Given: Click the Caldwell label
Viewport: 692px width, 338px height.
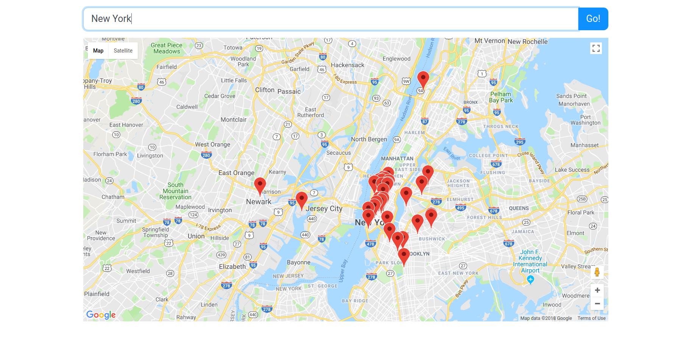Looking at the screenshot, I should click(187, 107).
